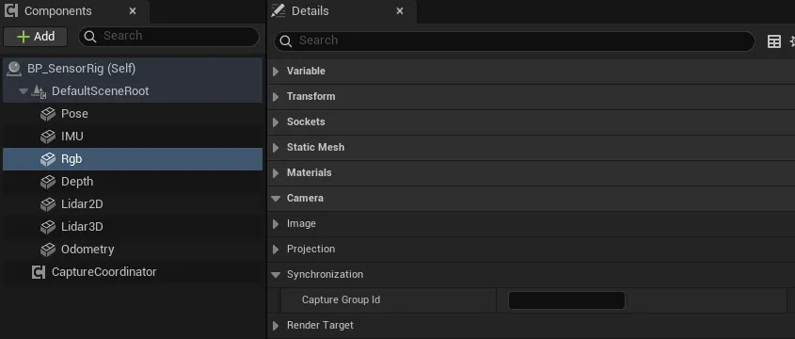Select the Odometry component

133,250
